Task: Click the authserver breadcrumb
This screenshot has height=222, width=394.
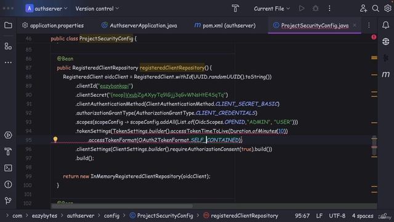Action: tap(81, 216)
